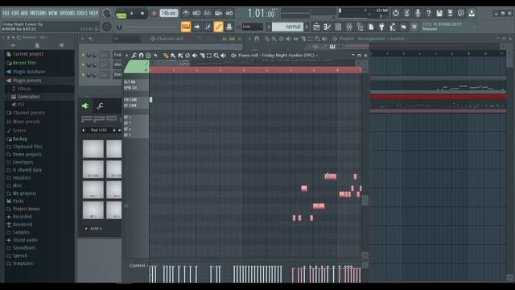Select Generators in the Browser tree

29,97
